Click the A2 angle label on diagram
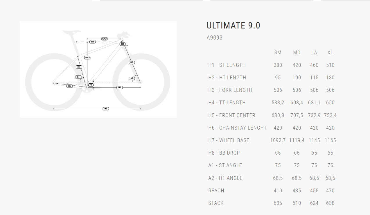The height and width of the screenshot is (215, 370). 132,78
